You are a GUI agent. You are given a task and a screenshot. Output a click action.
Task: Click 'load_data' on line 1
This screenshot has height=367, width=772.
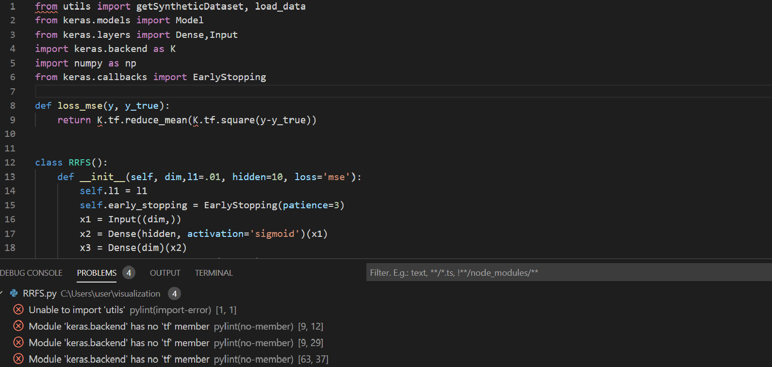(280, 6)
